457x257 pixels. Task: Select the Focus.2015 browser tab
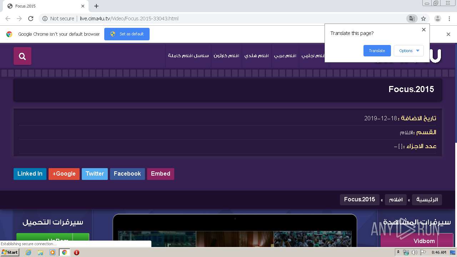tap(46, 6)
